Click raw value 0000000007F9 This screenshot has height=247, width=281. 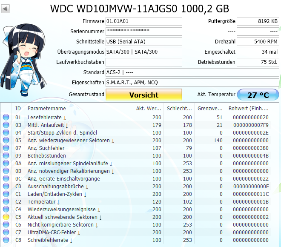coord(251,125)
